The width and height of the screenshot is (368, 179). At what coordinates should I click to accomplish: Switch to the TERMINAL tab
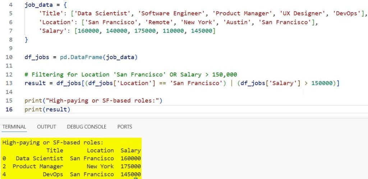click(x=14, y=127)
